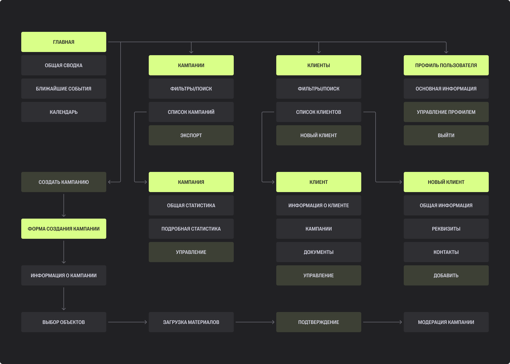Select СПИСОК КАМПАНИЙ block
Image resolution: width=510 pixels, height=364 pixels.
(191, 112)
